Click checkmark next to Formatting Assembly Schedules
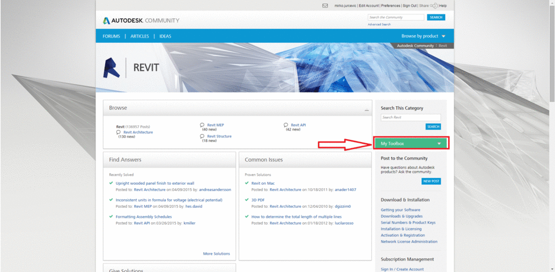 click(111, 216)
